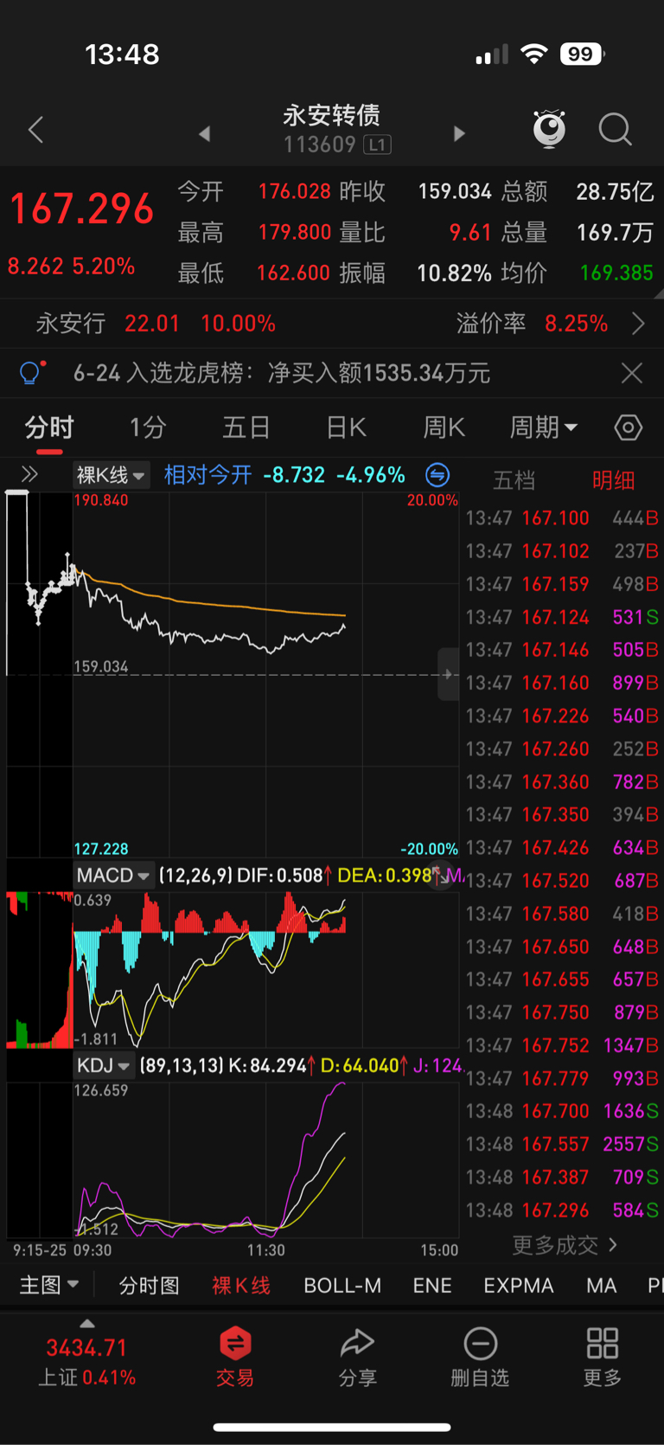664x1445 pixels.
Task: Open 更多成交 more trades link
Action: click(x=565, y=1245)
